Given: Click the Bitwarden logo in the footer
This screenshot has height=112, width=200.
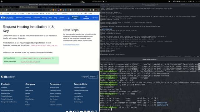Looking at the screenshot, I should pos(8,77).
